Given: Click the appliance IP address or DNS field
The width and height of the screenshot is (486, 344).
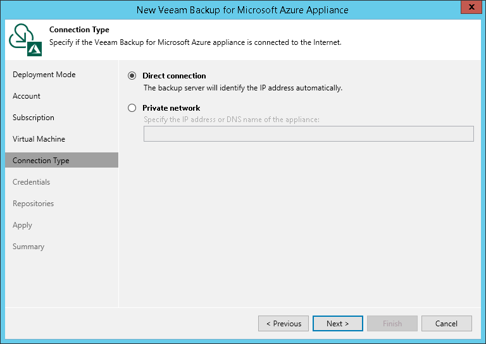Looking at the screenshot, I should [308, 134].
